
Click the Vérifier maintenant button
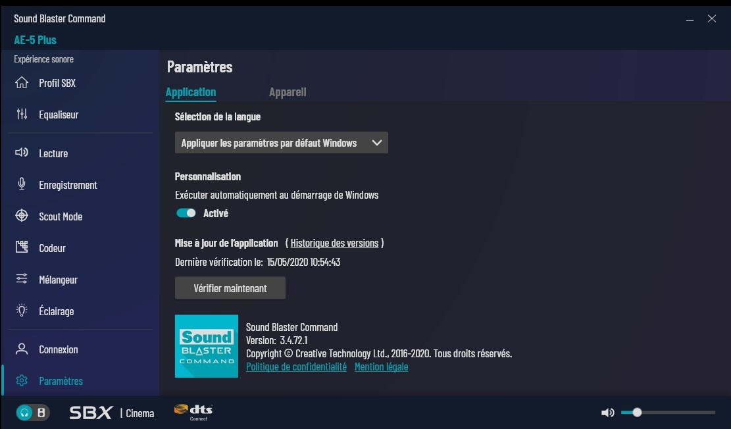(230, 288)
